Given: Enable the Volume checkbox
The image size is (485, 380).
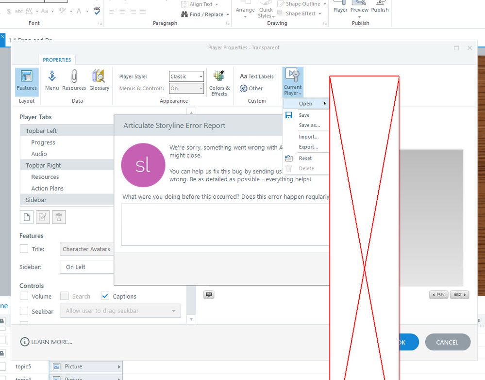Looking at the screenshot, I should pos(24,296).
